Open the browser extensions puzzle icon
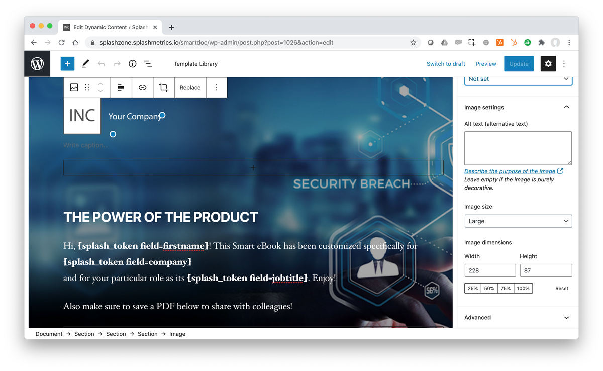 click(x=541, y=43)
